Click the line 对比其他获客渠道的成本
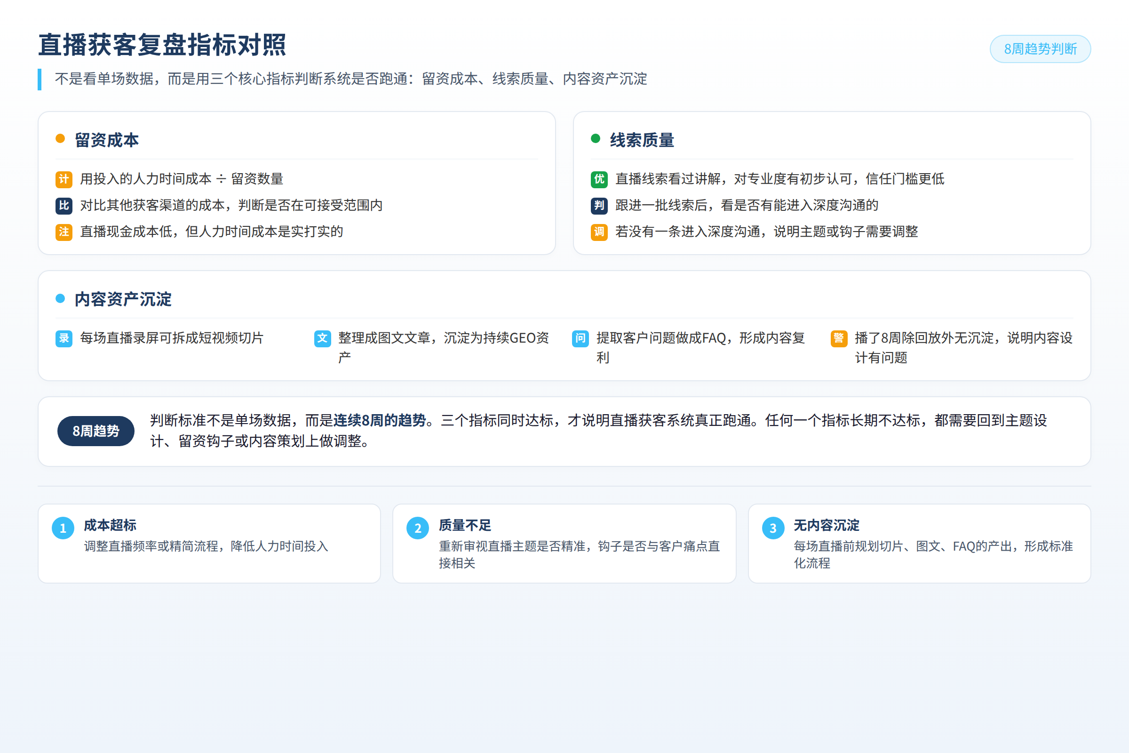The height and width of the screenshot is (753, 1129). [x=231, y=206]
